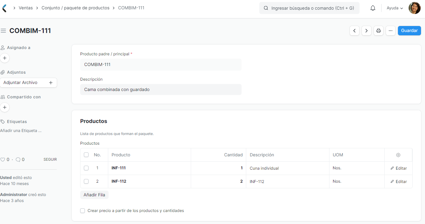Click the COMBIM-111 page title
The width and height of the screenshot is (425, 224).
[30, 31]
